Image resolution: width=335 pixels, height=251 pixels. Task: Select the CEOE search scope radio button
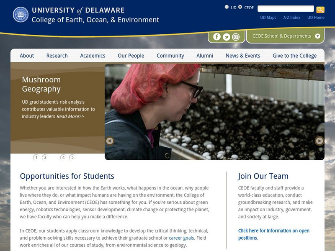click(240, 7)
